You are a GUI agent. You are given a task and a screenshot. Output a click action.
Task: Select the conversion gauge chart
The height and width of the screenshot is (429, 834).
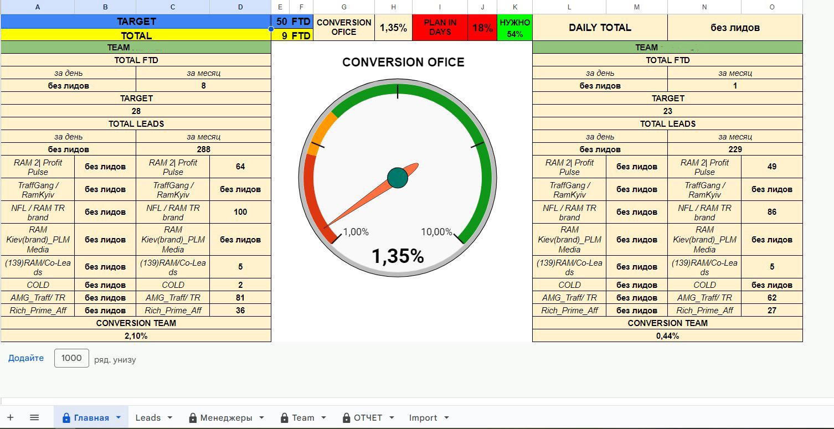coord(398,178)
